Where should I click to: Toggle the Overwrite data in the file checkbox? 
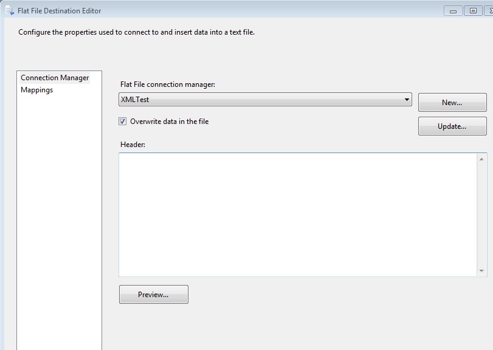pyautogui.click(x=123, y=122)
